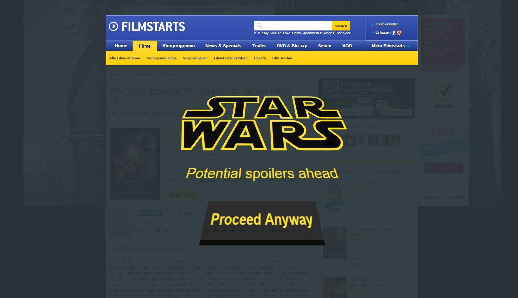518x298 pixels.
Task: Open Charts in the yellow submenu
Action: tap(260, 58)
